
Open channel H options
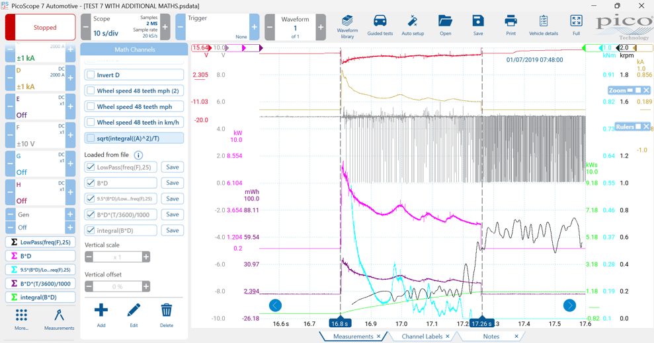(40, 193)
